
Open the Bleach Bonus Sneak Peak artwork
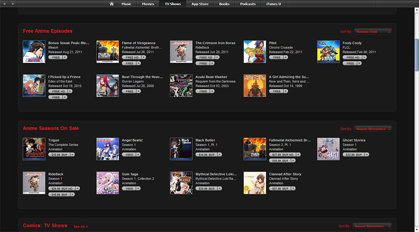pos(34,52)
